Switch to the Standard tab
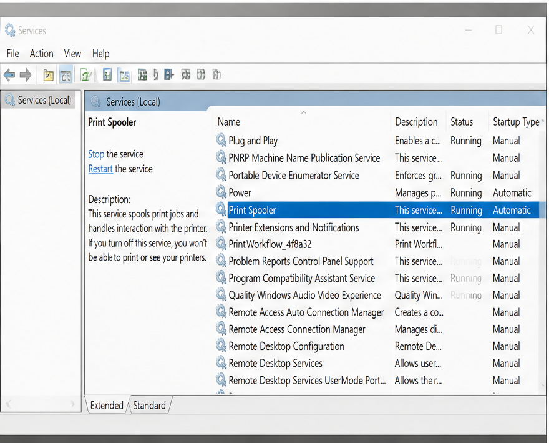The width and height of the screenshot is (549, 443). coord(150,406)
